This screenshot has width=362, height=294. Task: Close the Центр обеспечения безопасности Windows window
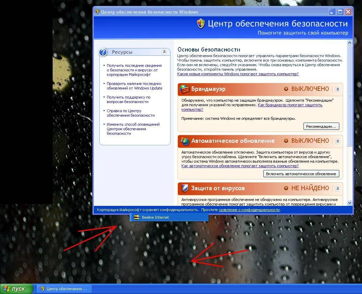click(x=348, y=12)
